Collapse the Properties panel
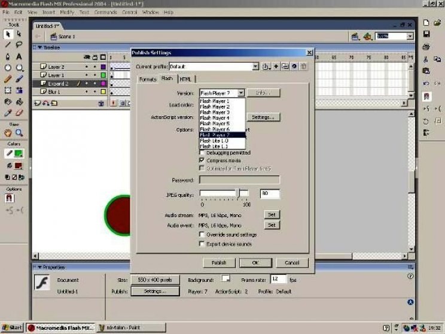 (39, 267)
